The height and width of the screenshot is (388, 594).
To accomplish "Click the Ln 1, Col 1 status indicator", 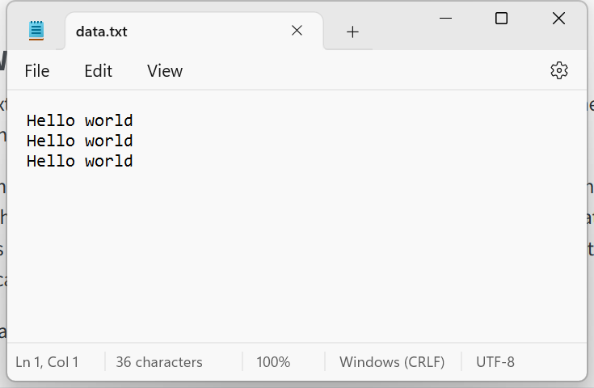I will click(x=47, y=362).
